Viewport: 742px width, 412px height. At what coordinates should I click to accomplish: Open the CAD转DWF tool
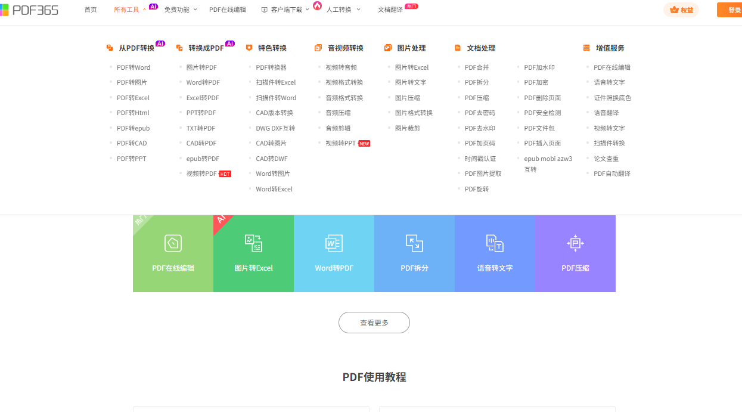click(x=272, y=159)
